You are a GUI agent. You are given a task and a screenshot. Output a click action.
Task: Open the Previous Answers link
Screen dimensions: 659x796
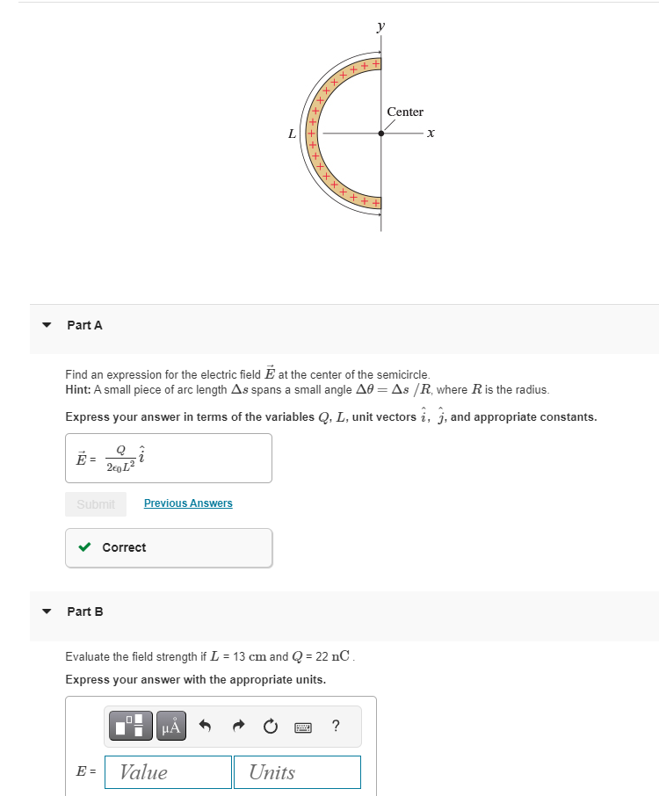pyautogui.click(x=187, y=503)
